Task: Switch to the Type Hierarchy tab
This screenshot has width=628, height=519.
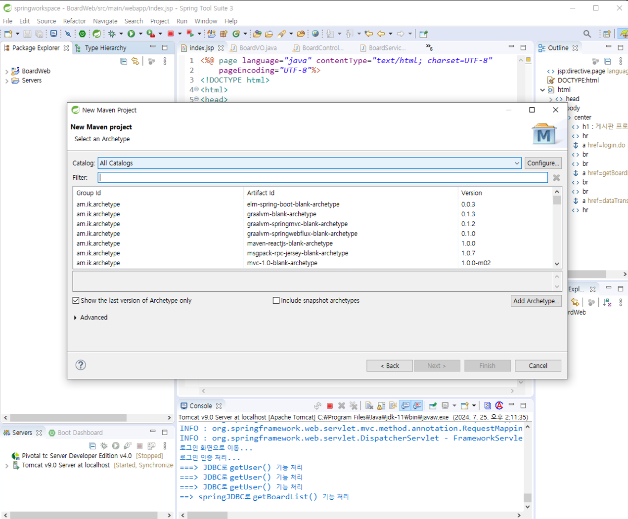Action: coord(101,48)
